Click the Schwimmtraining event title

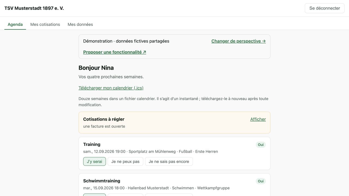[102, 181]
